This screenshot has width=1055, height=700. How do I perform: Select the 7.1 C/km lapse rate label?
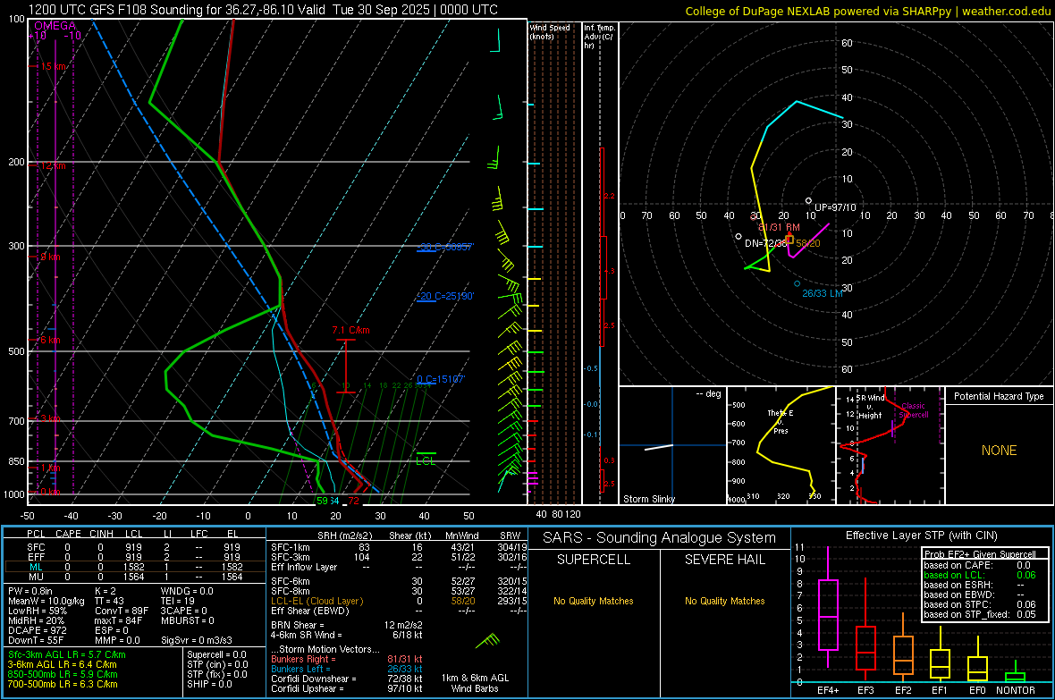click(350, 330)
